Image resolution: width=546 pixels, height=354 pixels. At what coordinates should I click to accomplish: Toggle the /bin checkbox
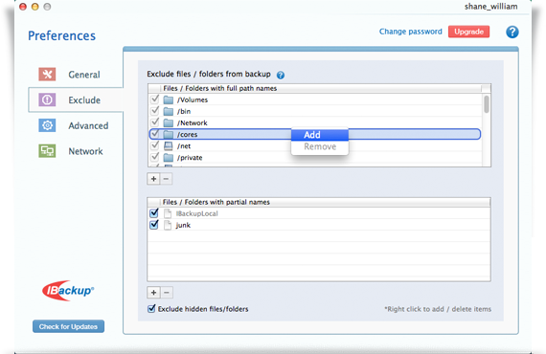[x=154, y=111]
